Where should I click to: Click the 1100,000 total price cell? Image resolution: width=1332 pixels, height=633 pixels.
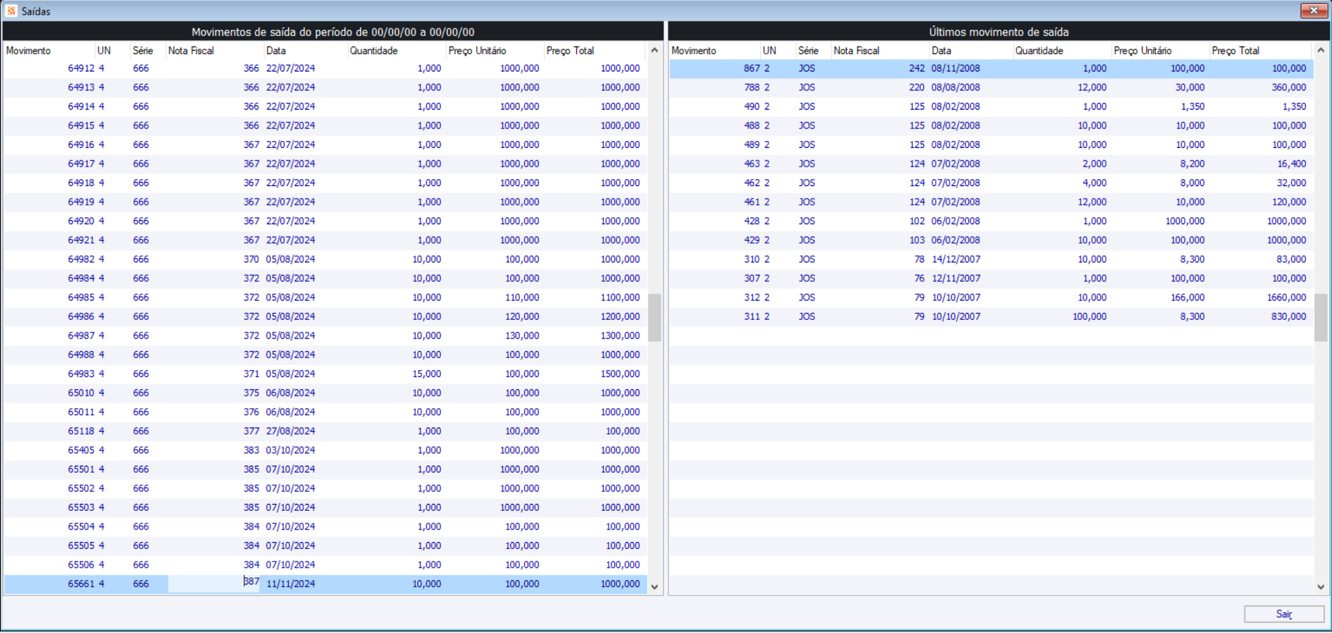[620, 298]
